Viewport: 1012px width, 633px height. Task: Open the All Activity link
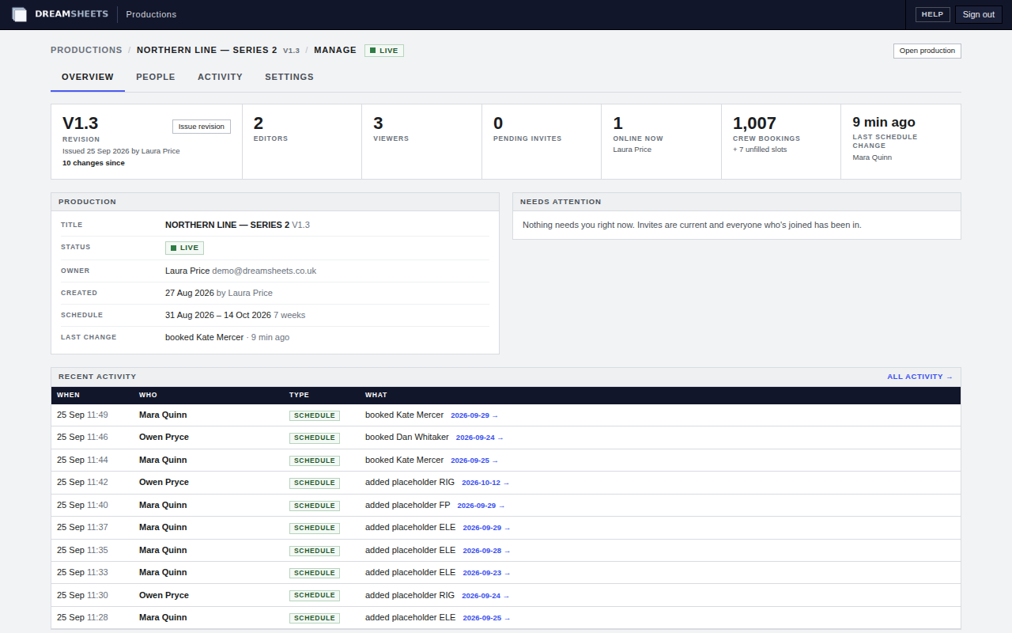point(919,377)
